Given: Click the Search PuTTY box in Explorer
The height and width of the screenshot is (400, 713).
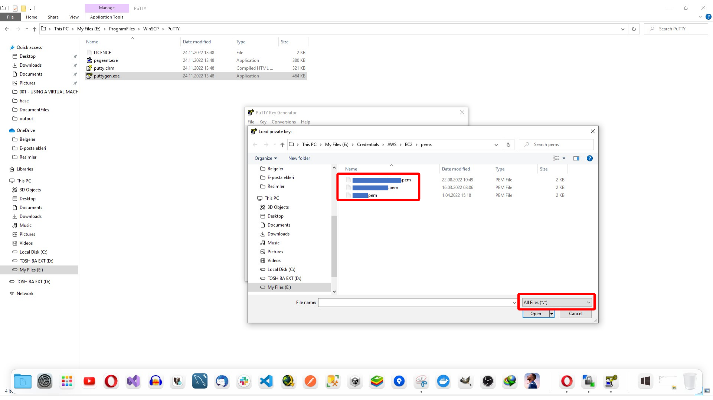Looking at the screenshot, I should pos(676,29).
